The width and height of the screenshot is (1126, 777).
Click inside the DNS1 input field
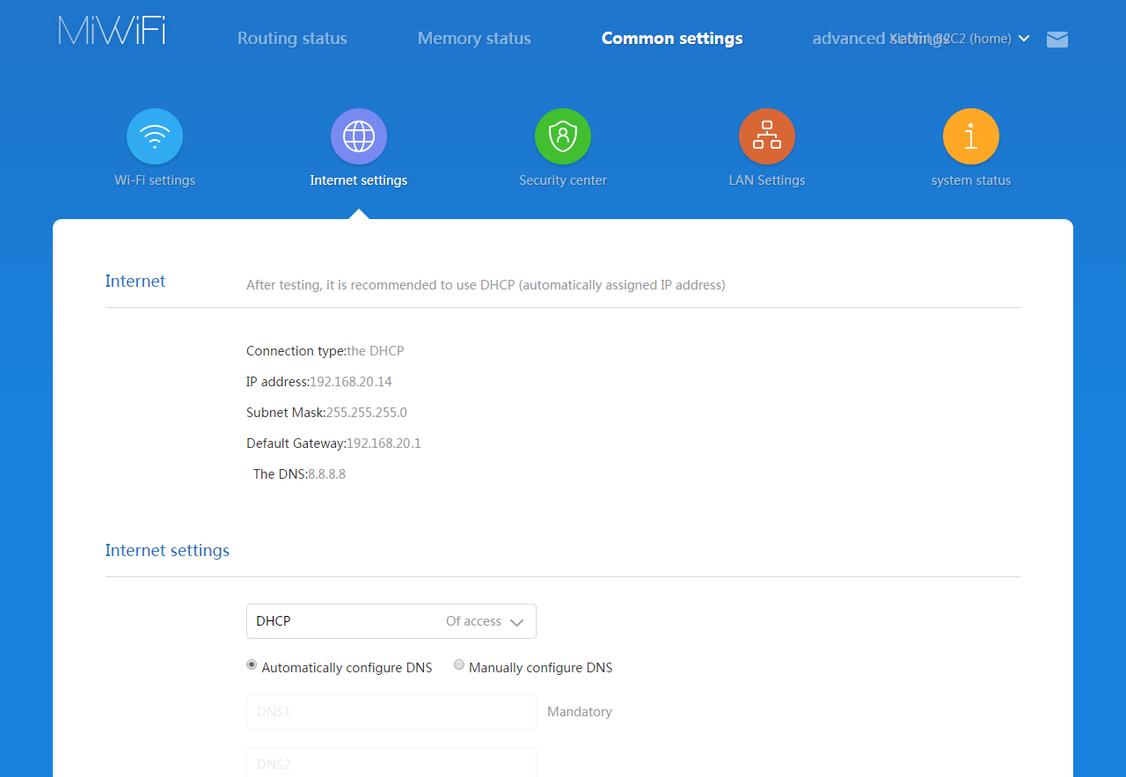(391, 712)
